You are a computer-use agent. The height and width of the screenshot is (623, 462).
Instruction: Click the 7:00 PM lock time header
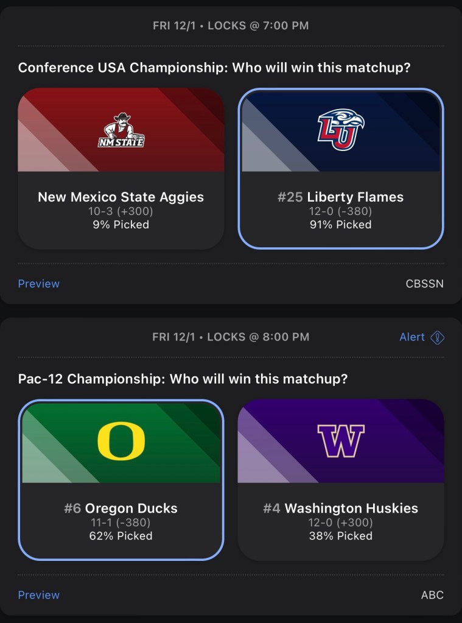pos(231,26)
